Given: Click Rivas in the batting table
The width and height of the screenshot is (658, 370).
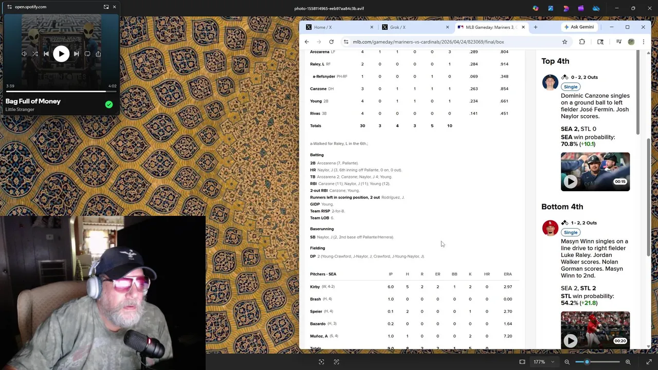Looking at the screenshot, I should point(315,114).
